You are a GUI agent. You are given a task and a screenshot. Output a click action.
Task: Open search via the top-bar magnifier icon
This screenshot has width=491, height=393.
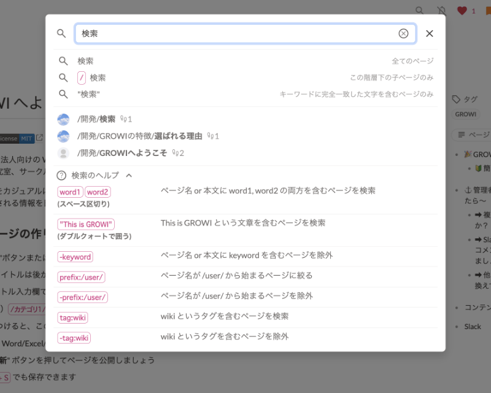click(419, 10)
